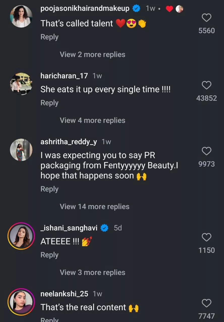The width and height of the screenshot is (224, 322).
Task: Tap heart icon on neelankshi_25's comment
Action: [207, 303]
